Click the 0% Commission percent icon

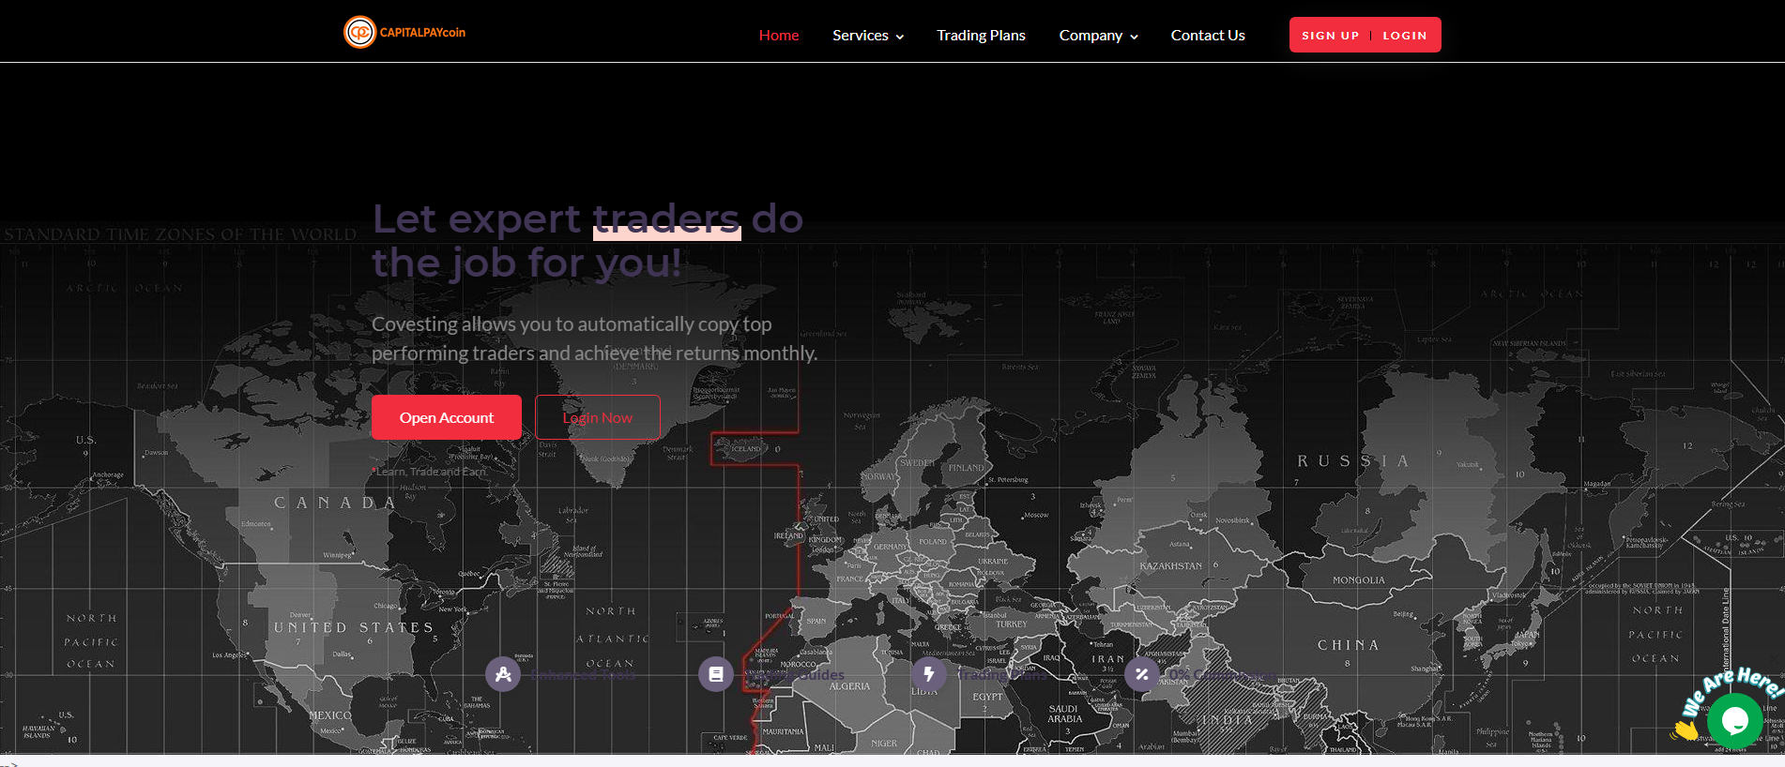click(x=1142, y=673)
